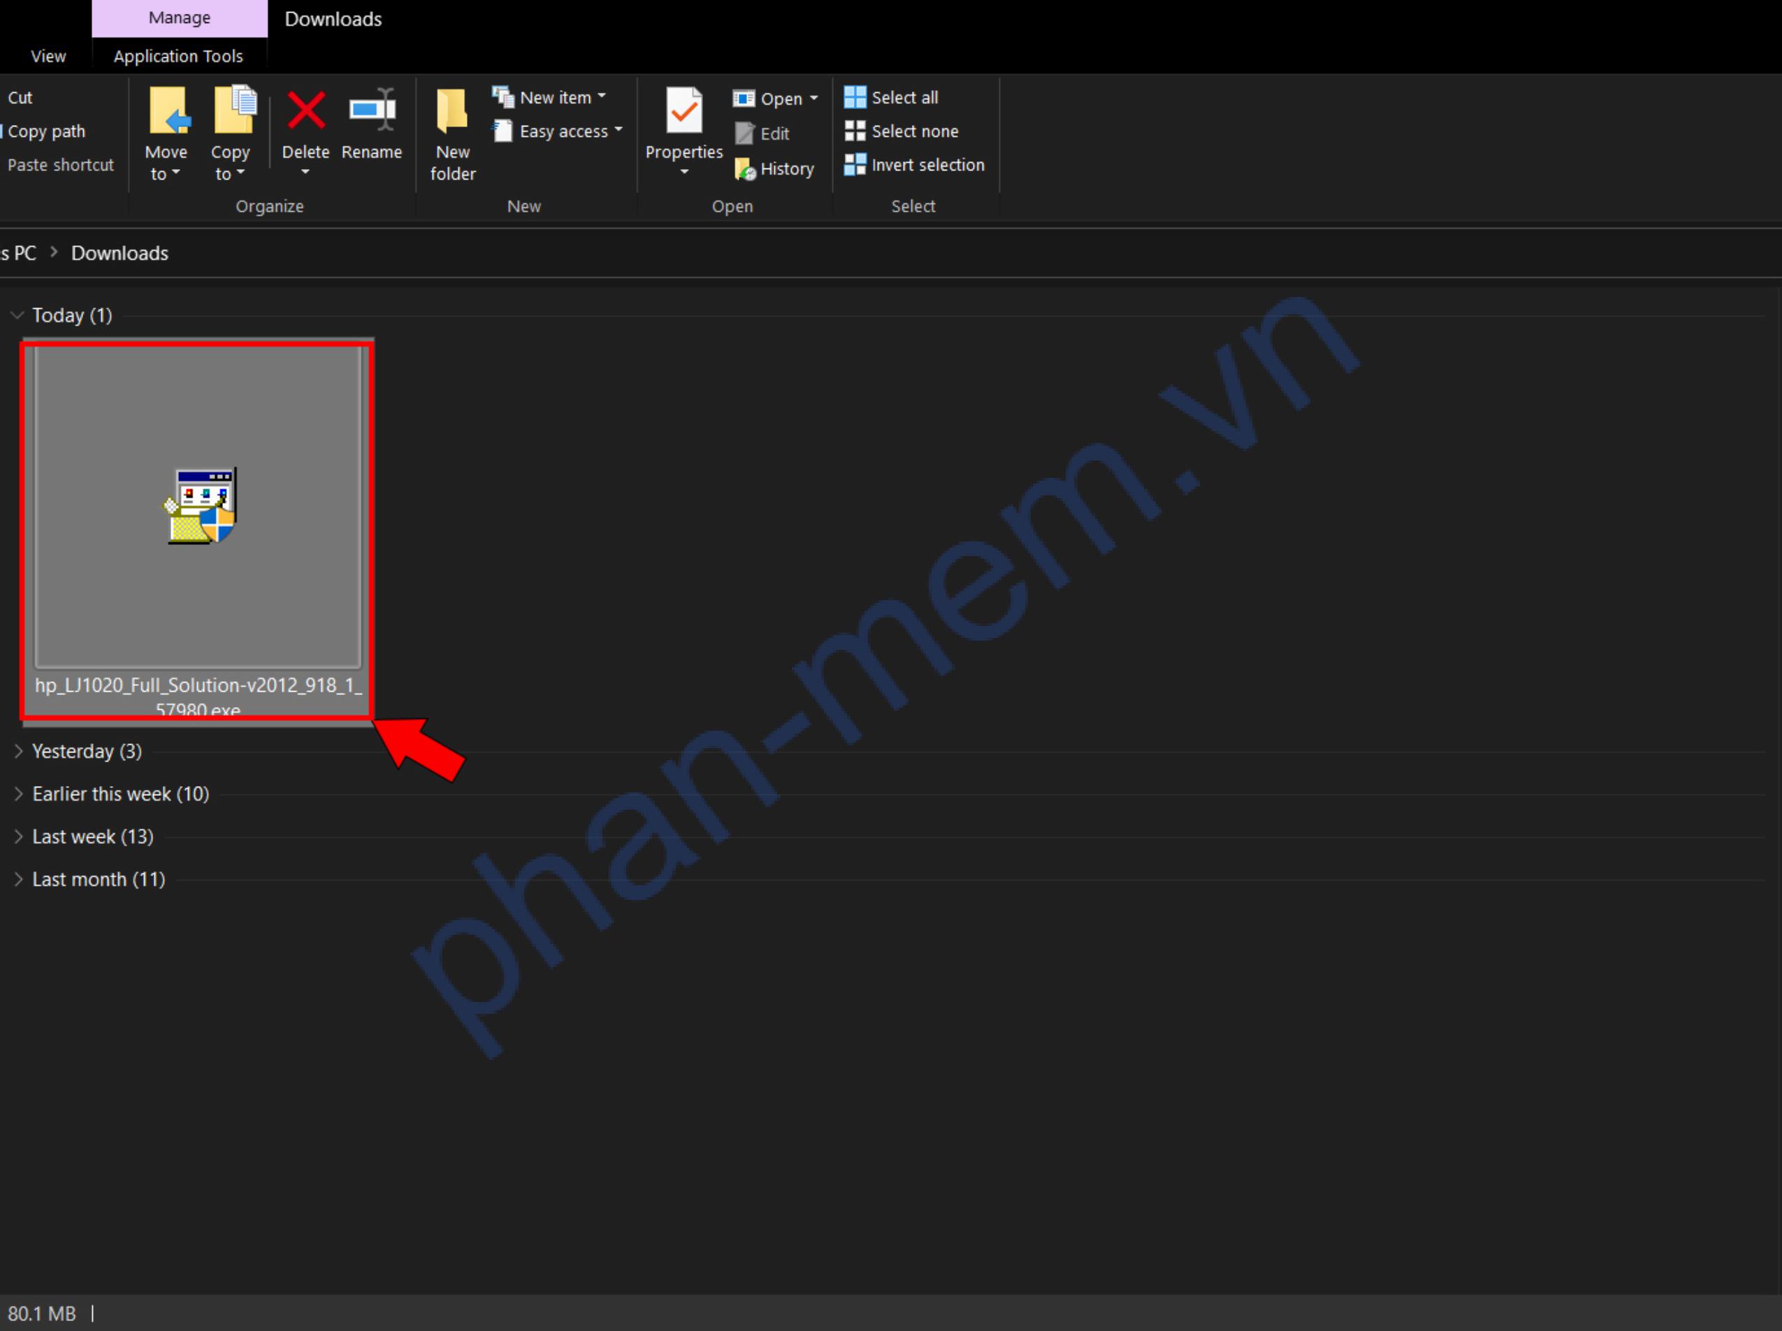Expand the Open button dropdown arrow
1782x1331 pixels.
(x=813, y=99)
